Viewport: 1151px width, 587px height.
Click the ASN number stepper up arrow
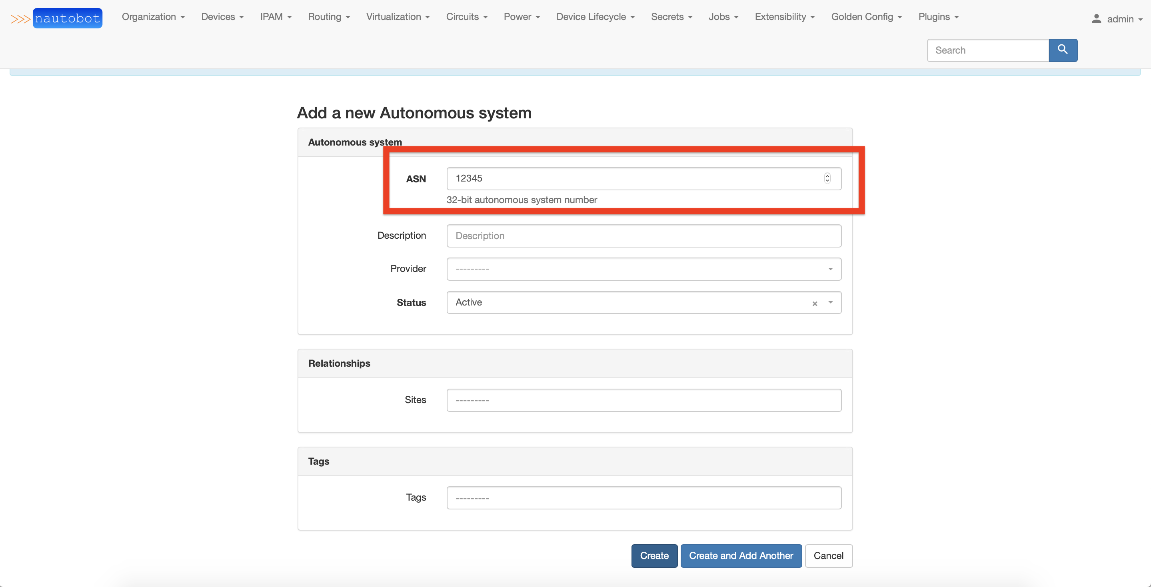pos(827,176)
